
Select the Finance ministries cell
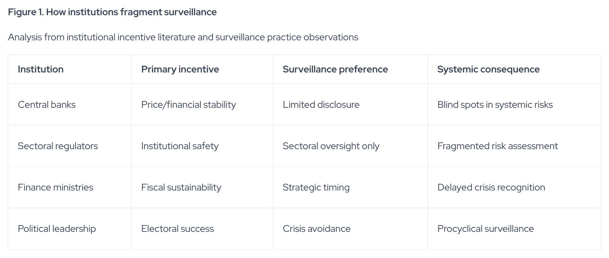tap(70, 187)
